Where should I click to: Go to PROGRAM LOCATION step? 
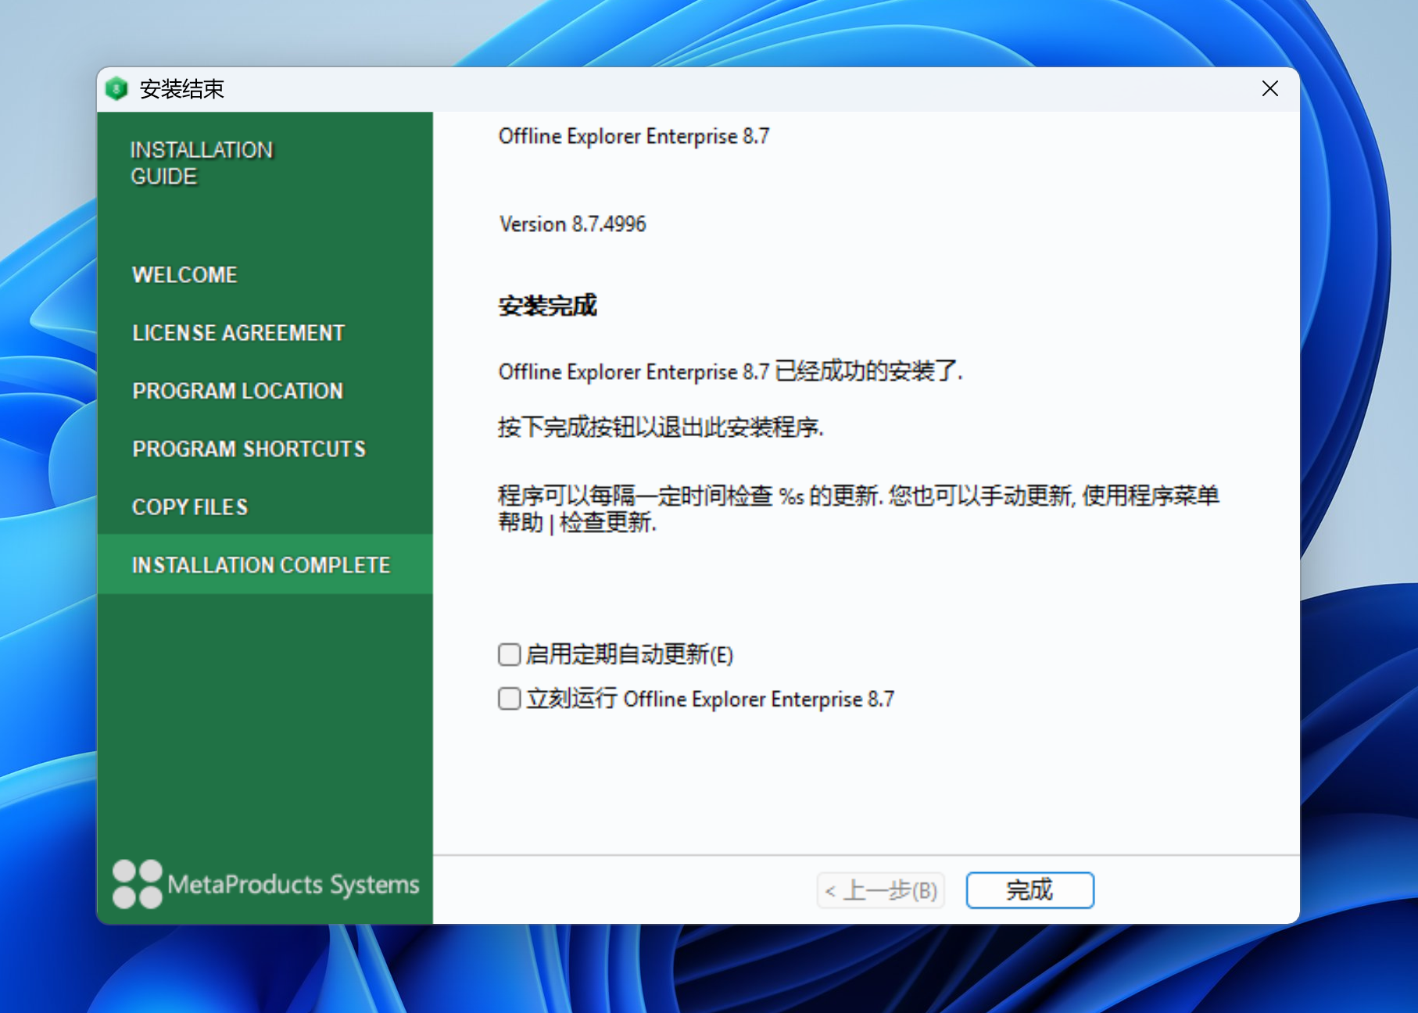238,391
